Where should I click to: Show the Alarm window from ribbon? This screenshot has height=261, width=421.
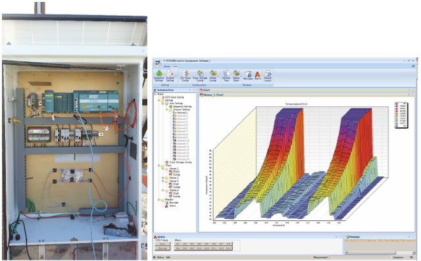pyautogui.click(x=258, y=76)
